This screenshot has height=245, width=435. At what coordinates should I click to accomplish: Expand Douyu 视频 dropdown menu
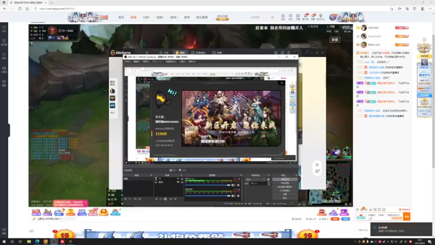coord(160,17)
